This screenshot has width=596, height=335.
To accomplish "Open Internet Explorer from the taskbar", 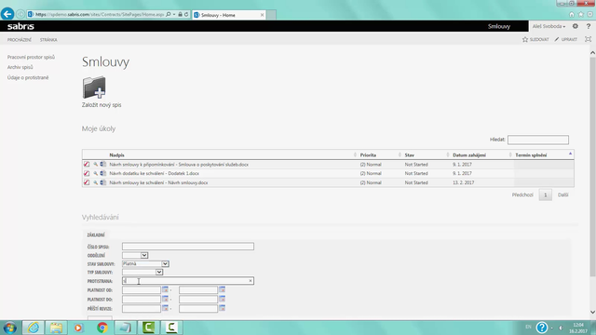I will 34,328.
